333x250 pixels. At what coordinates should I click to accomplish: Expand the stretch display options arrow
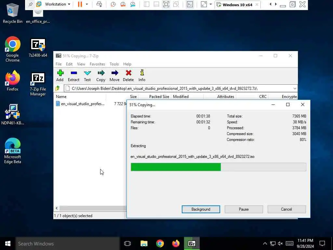pos(211,4)
